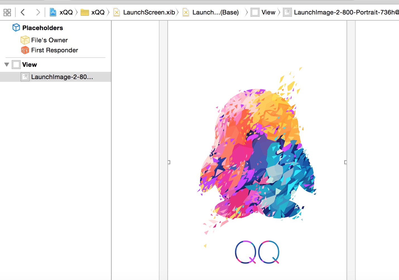Open the LaunchImage-2-800-Portrait breadcrumb item
The height and width of the screenshot is (280, 399).
346,12
